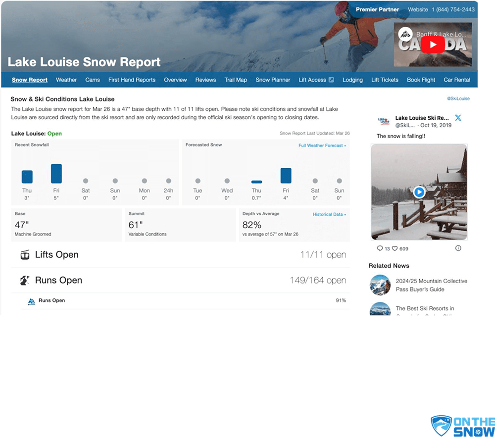This screenshot has height=437, width=495.
Task: Open Full Weather Forecast link
Action: point(322,146)
